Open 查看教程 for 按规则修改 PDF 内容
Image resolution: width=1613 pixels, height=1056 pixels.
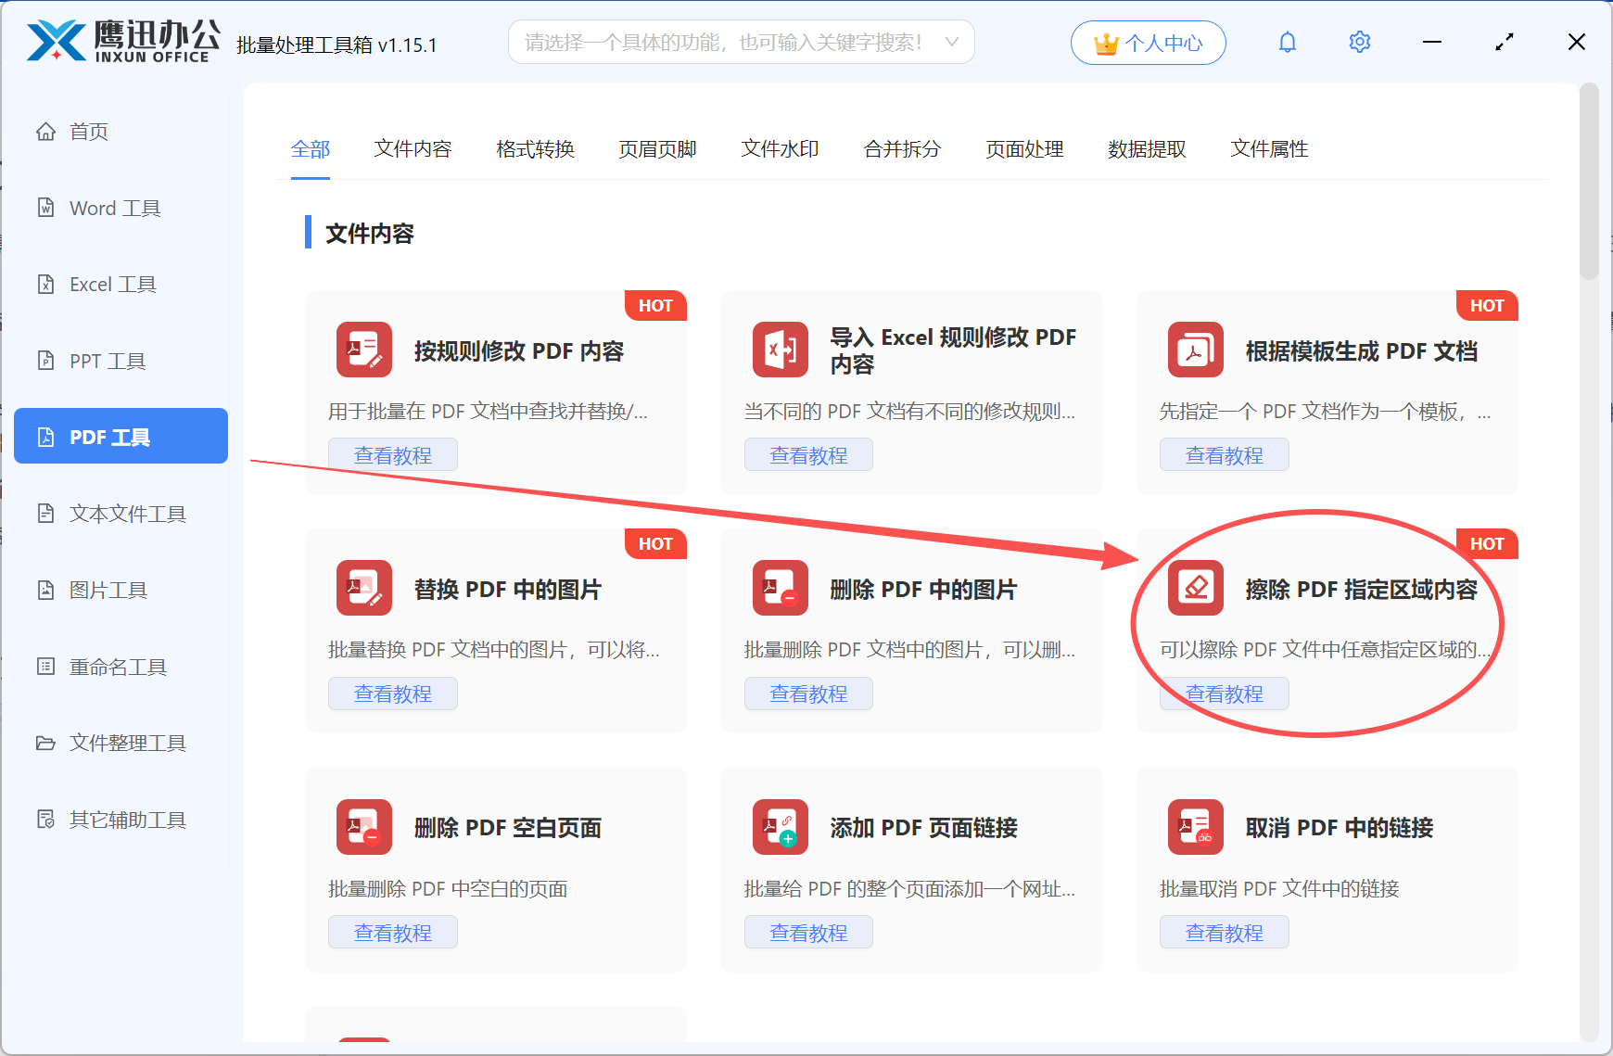(x=393, y=455)
